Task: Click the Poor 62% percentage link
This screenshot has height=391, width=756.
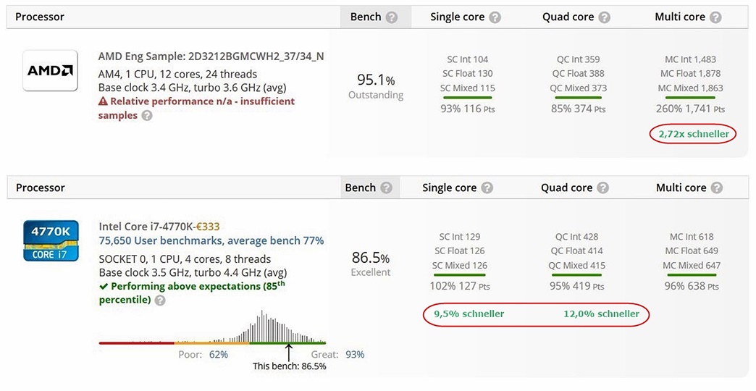Action: pos(219,354)
